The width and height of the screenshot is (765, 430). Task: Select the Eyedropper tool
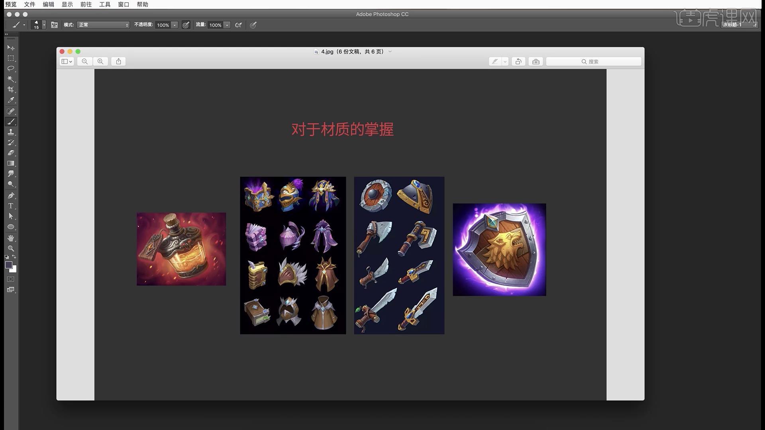click(x=11, y=100)
